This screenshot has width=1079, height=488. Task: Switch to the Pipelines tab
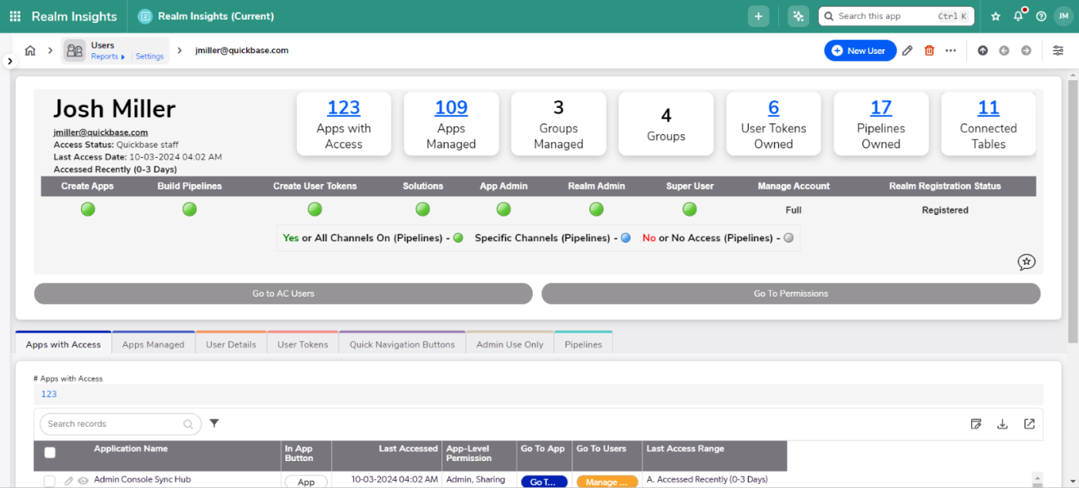tap(583, 344)
